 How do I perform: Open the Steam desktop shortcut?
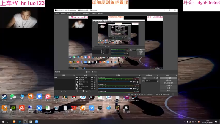coord(4,98)
